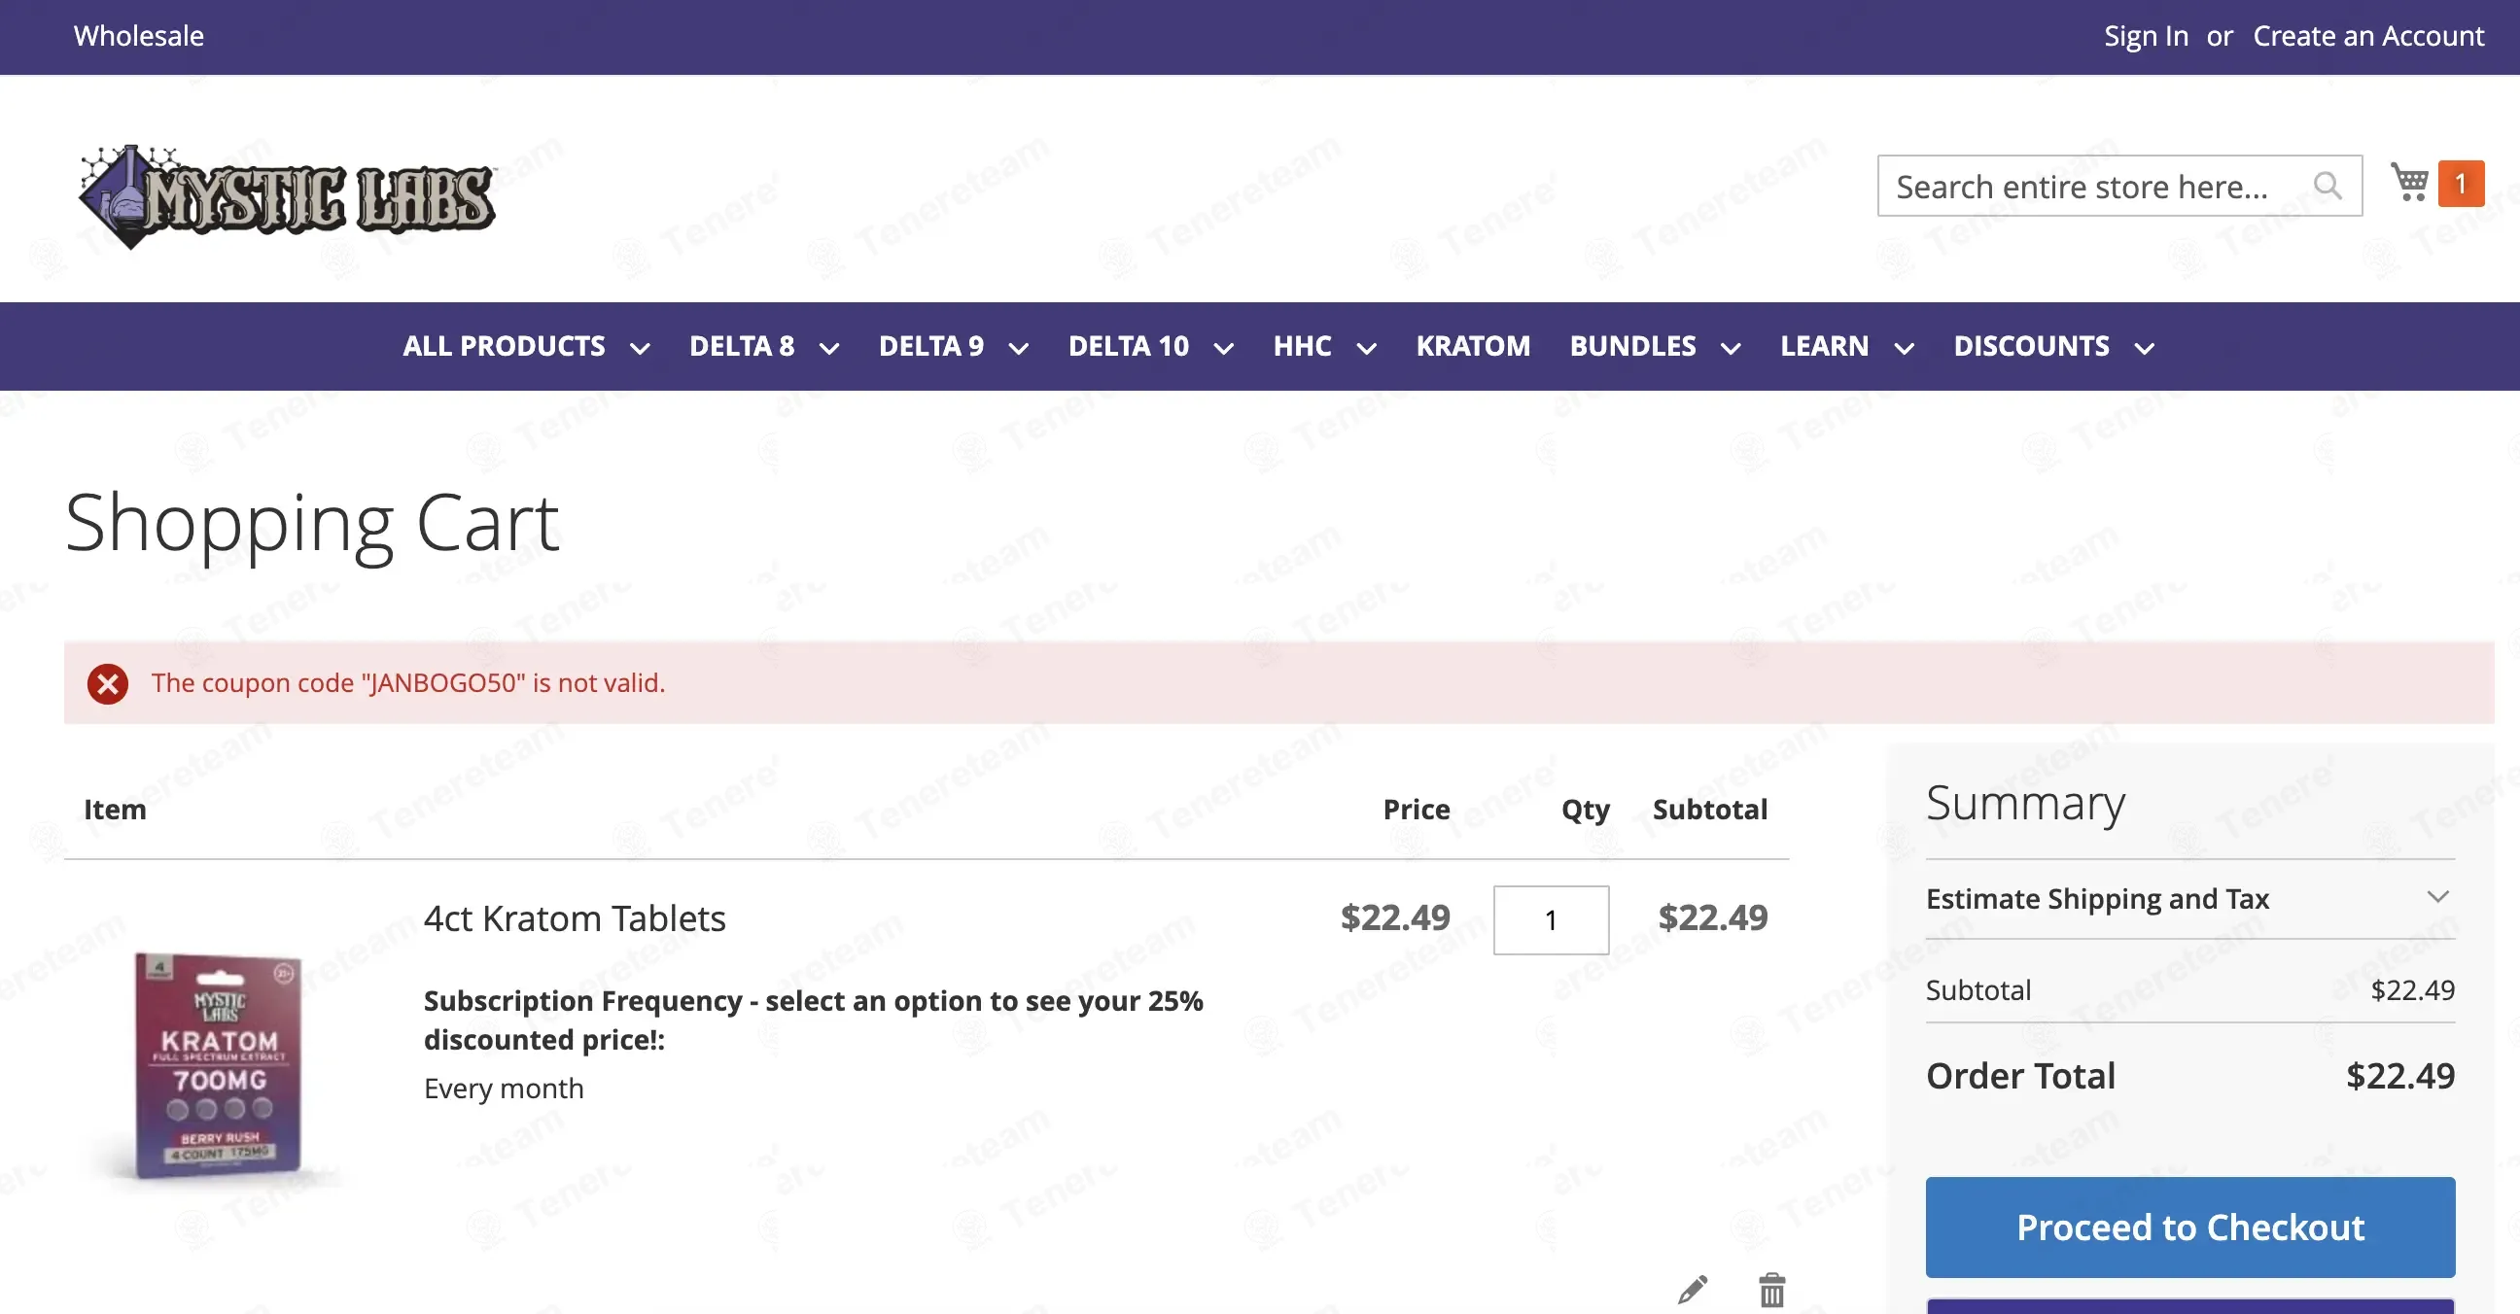Open the DELTA 10 menu
Image resolution: width=2520 pixels, height=1314 pixels.
pyautogui.click(x=1128, y=346)
